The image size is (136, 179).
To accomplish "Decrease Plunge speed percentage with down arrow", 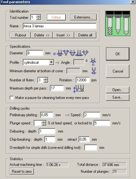I will [44, 124].
